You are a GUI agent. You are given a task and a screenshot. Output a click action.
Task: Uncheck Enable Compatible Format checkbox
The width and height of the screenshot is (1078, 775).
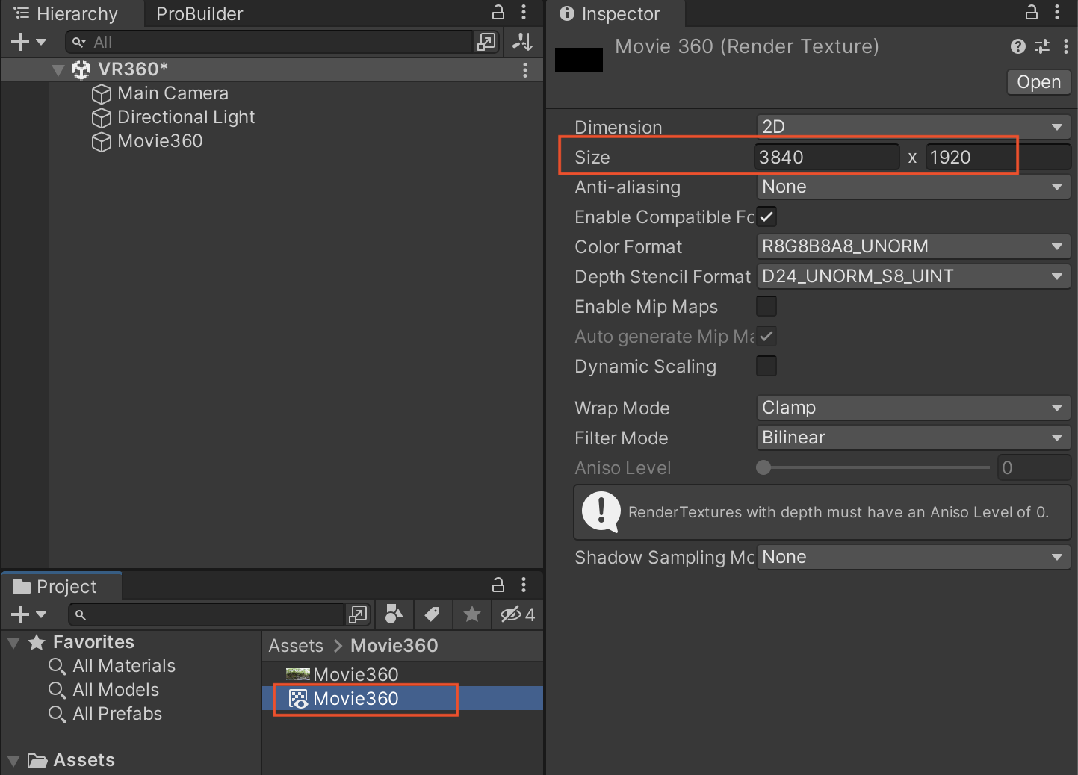point(766,217)
